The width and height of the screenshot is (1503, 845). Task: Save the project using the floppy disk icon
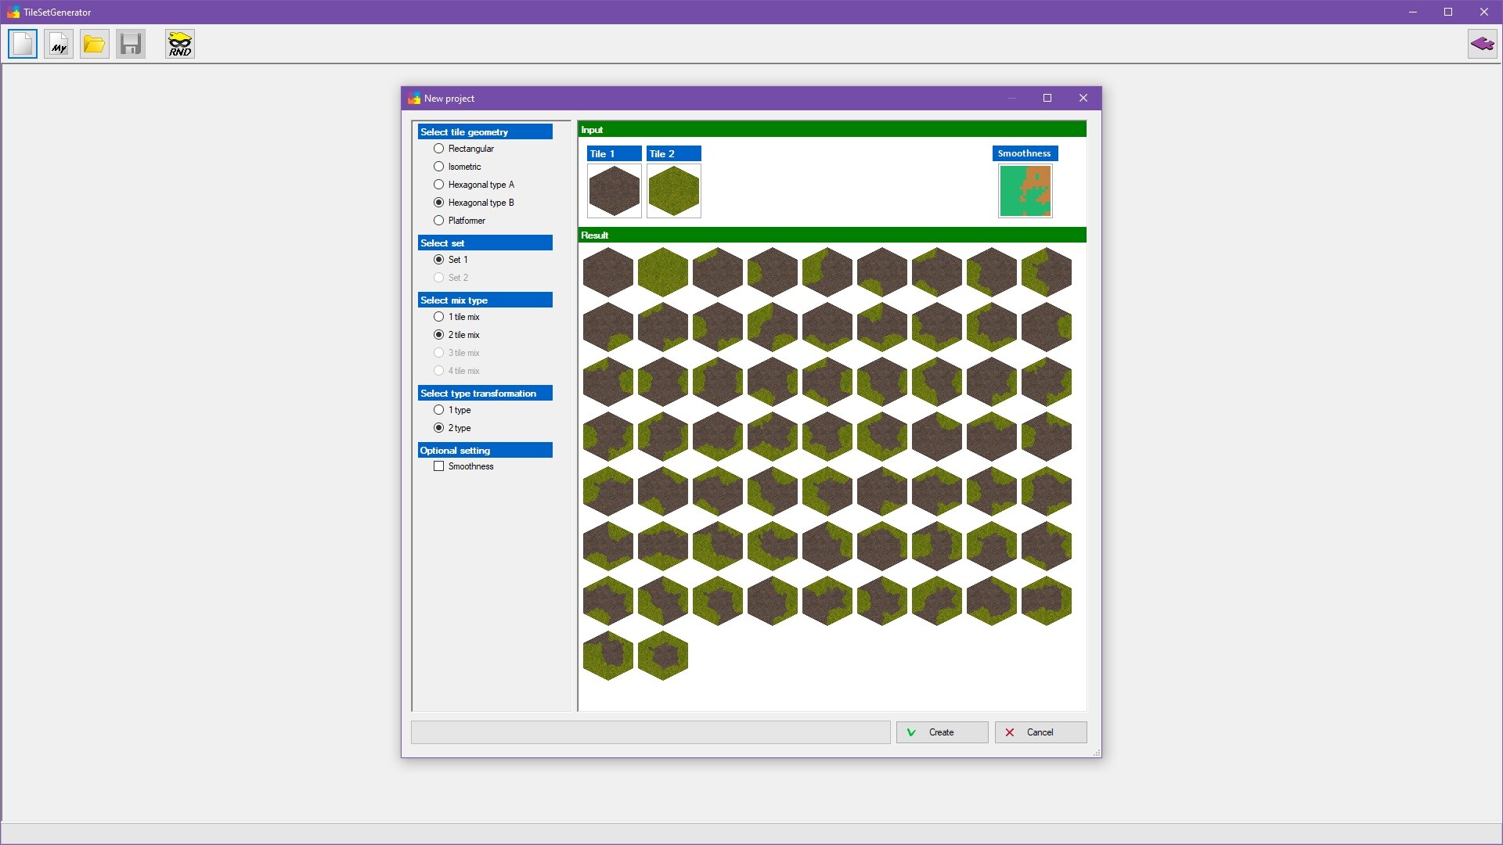(130, 43)
